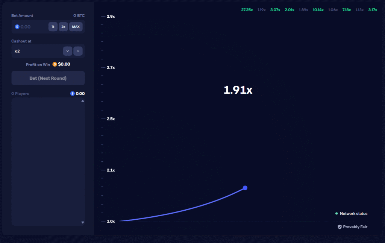Click the green Network status indicator dot
This screenshot has width=385, height=243.
(x=337, y=213)
